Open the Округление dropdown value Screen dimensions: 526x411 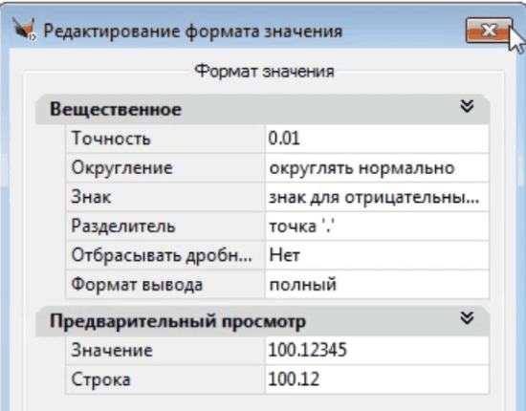[x=377, y=167]
